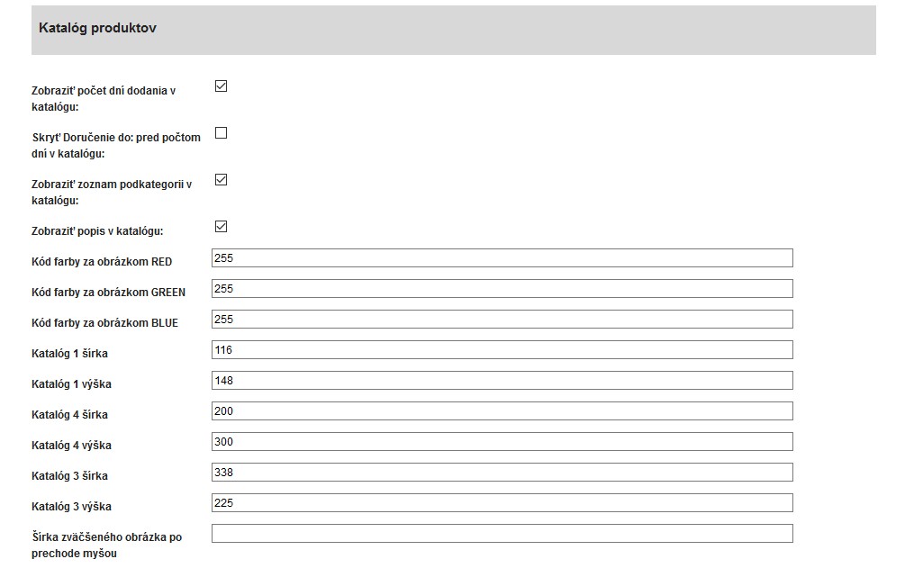Click the 'Katalóg 4 šírka' label text
The image size is (914, 568).
(x=69, y=415)
